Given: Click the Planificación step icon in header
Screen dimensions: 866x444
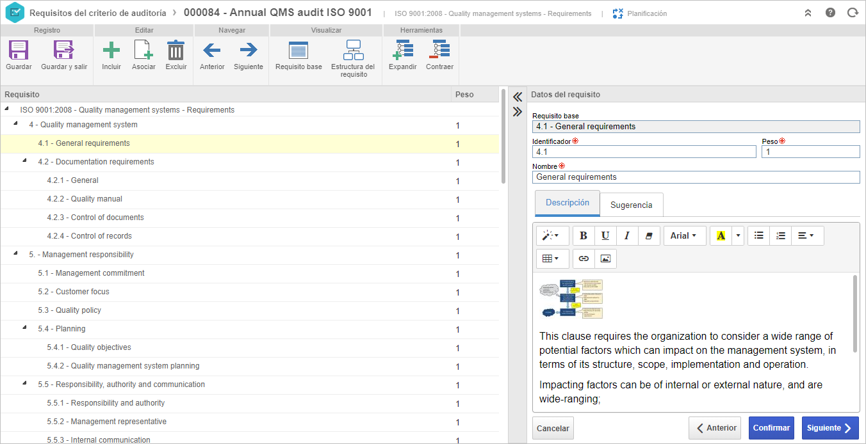Looking at the screenshot, I should click(x=618, y=13).
